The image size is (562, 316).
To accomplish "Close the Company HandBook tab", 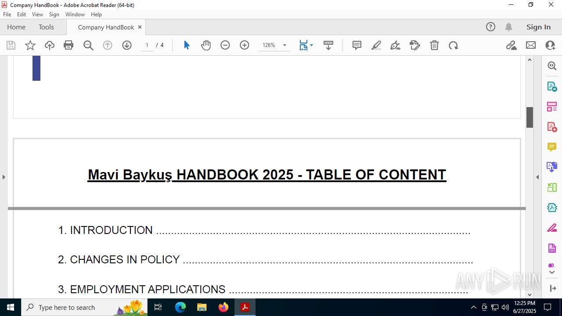I will [x=140, y=27].
